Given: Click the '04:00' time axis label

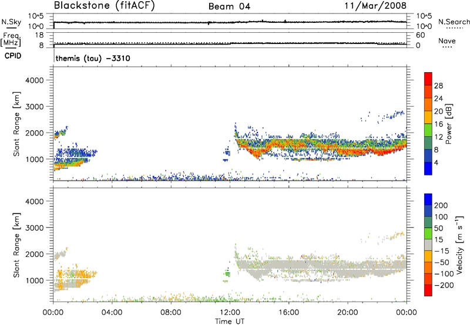Looking at the screenshot, I should (x=112, y=313).
